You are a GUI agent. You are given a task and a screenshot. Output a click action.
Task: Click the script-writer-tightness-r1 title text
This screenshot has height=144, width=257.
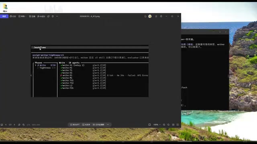(48, 55)
